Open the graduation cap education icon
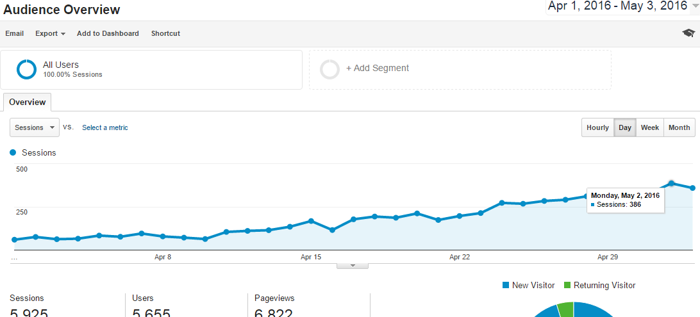This screenshot has height=317, width=700. pos(688,33)
